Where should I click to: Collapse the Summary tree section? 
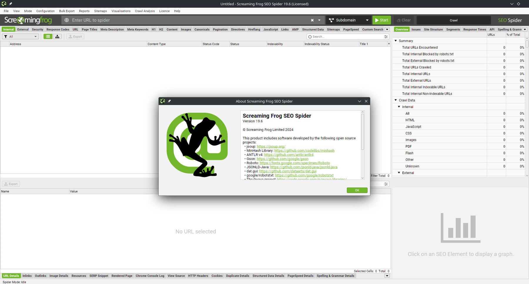click(396, 41)
